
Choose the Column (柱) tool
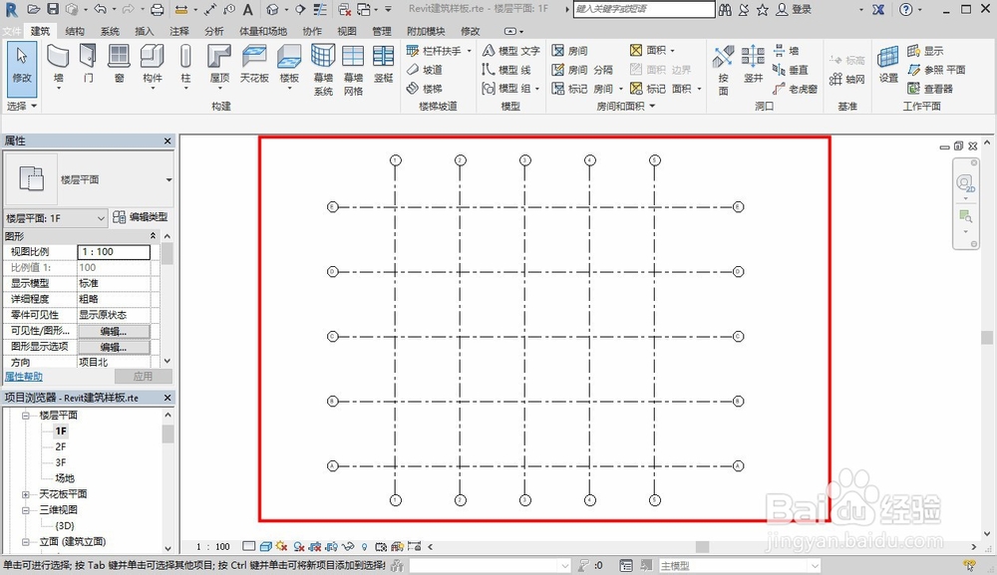coord(185,66)
